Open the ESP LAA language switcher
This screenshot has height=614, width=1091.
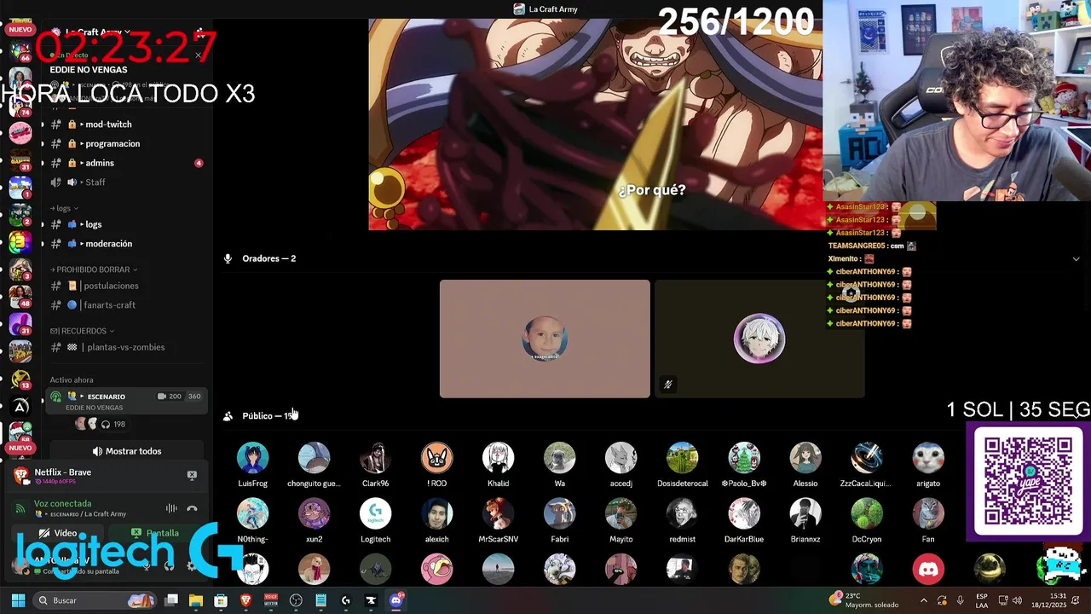(x=982, y=600)
